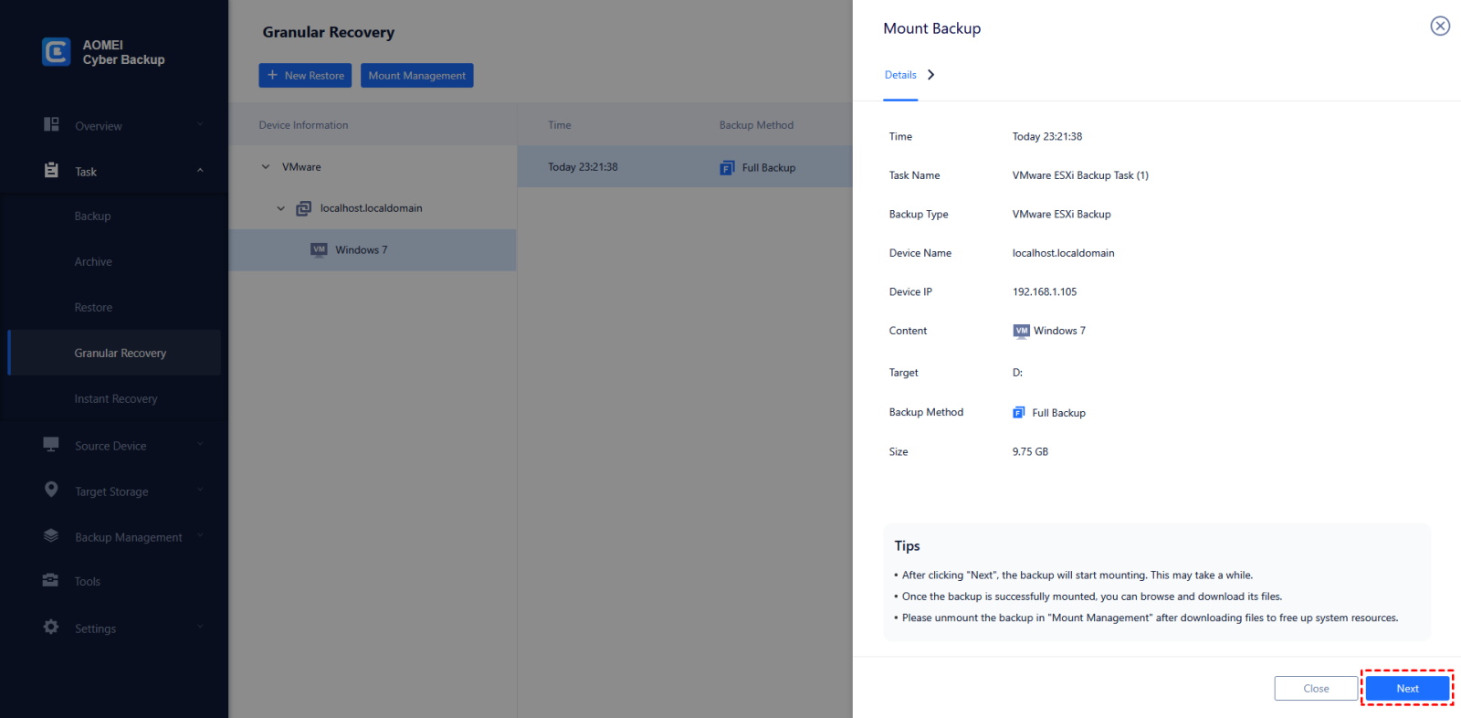The image size is (1461, 718).
Task: Close the Mount Backup panel with X
Action: (x=1440, y=26)
